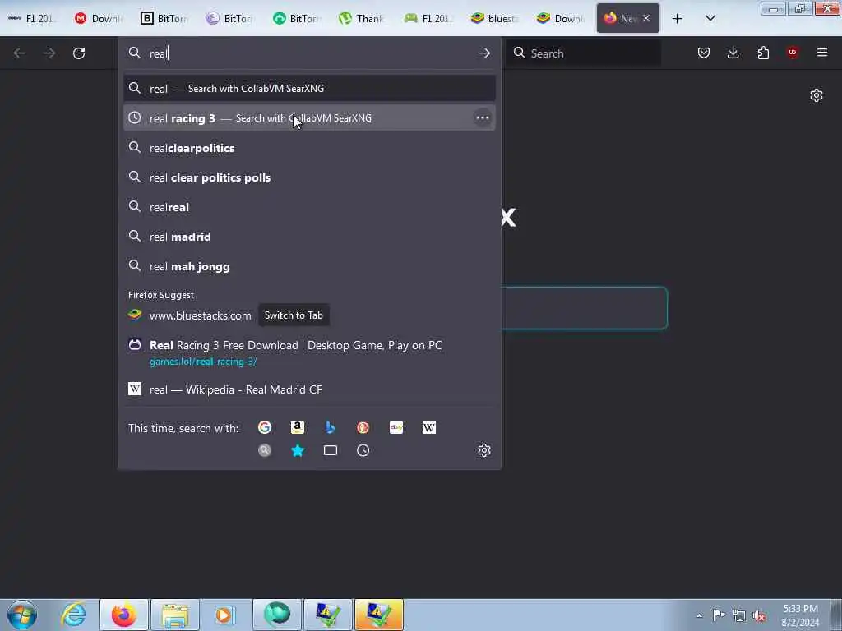Open games.lol/real-racing-3/ link
The image size is (842, 631).
(x=203, y=362)
